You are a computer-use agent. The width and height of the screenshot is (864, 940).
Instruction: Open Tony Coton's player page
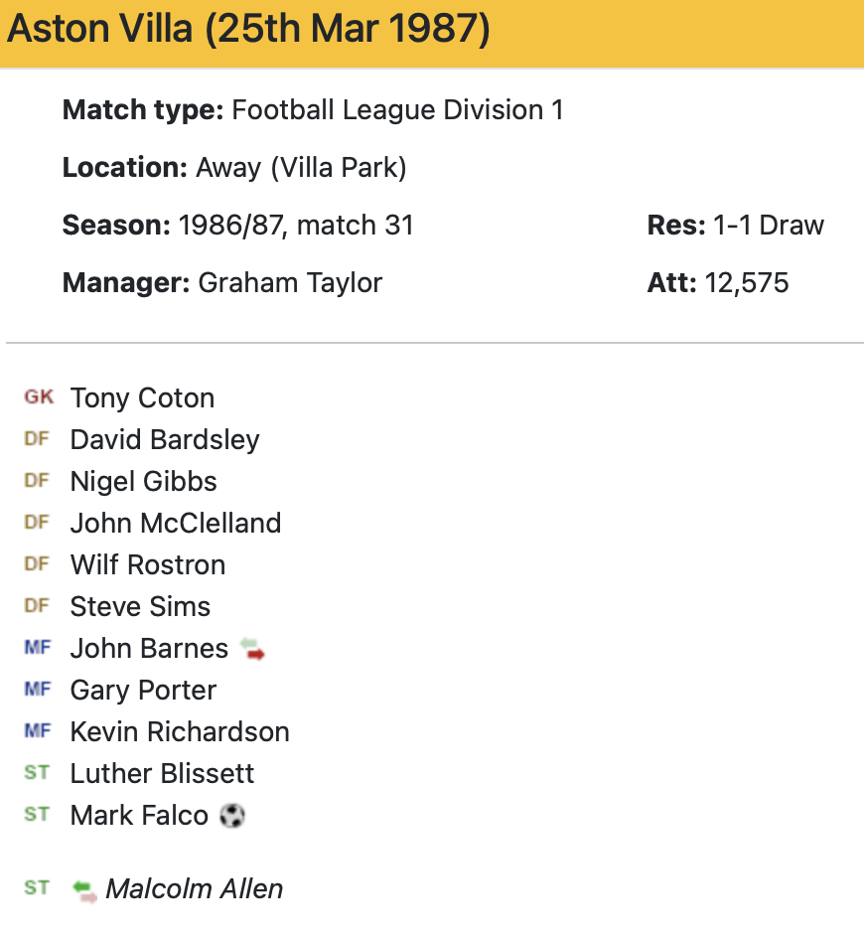click(x=142, y=398)
